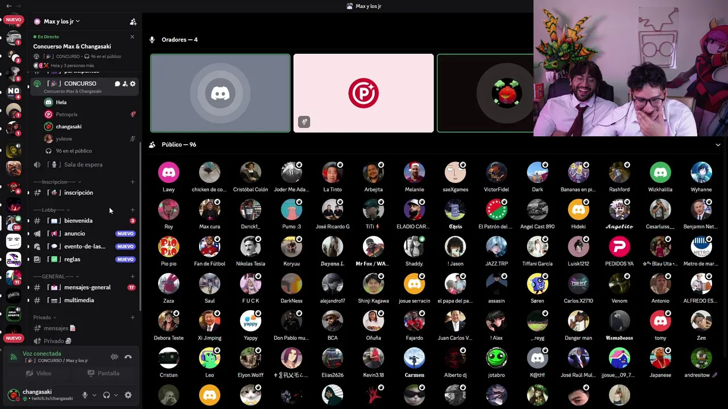Click the top NUEVO unread button
The image size is (728, 409).
pyautogui.click(x=13, y=19)
